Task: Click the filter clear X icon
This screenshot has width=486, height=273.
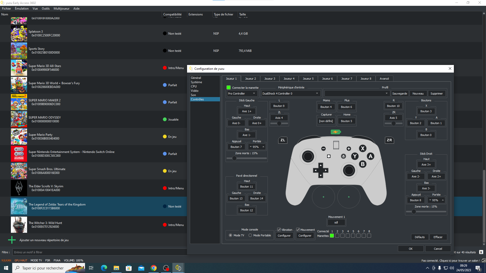Action: pyautogui.click(x=481, y=252)
